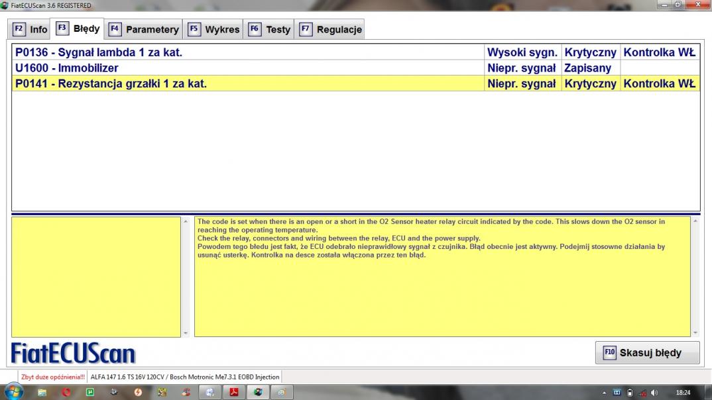Screen dimensions: 712x400
Task: Click 'Krytyczny' in the P0136 row
Action: [590, 52]
